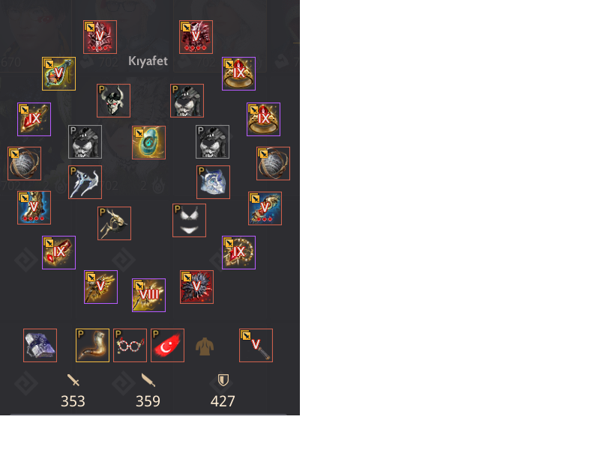Viewport: 593px width, 476px height.
Task: Select the red helmet slot marked V
Action: click(100, 37)
